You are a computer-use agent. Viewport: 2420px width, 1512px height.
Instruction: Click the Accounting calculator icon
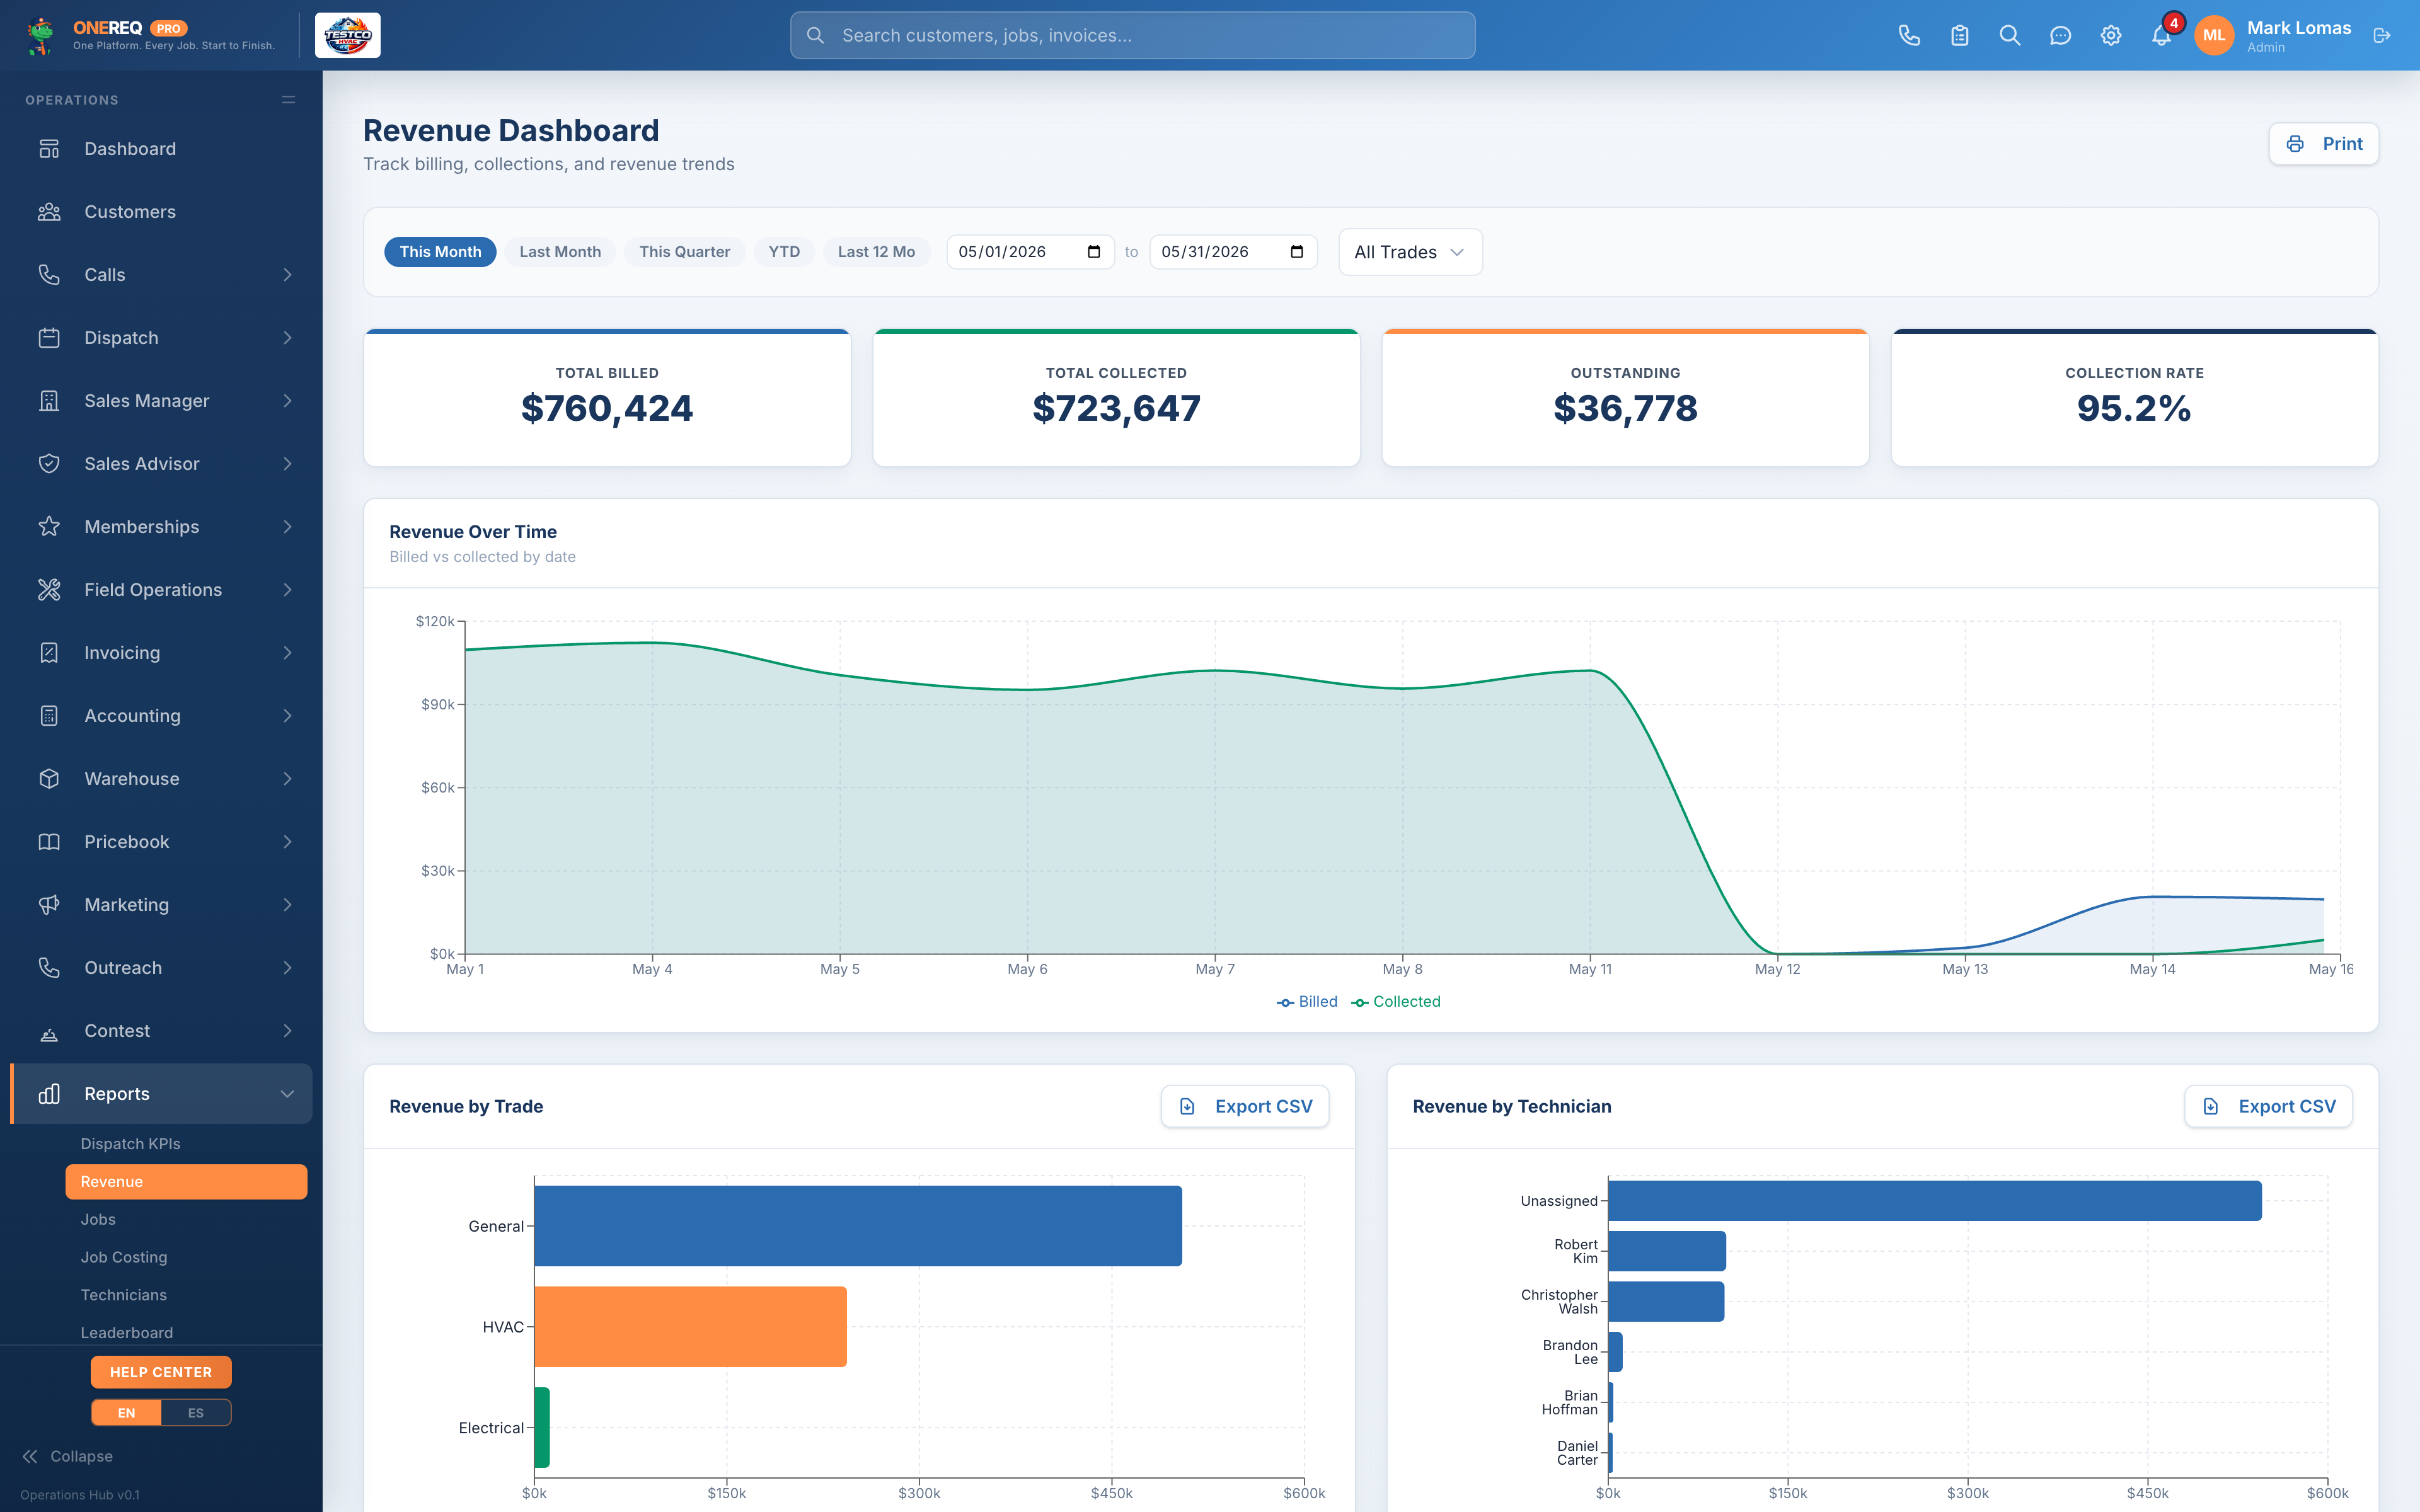pyautogui.click(x=49, y=716)
